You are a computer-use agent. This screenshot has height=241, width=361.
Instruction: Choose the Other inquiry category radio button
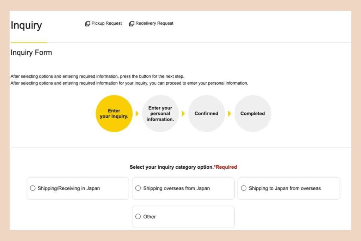[x=138, y=216]
